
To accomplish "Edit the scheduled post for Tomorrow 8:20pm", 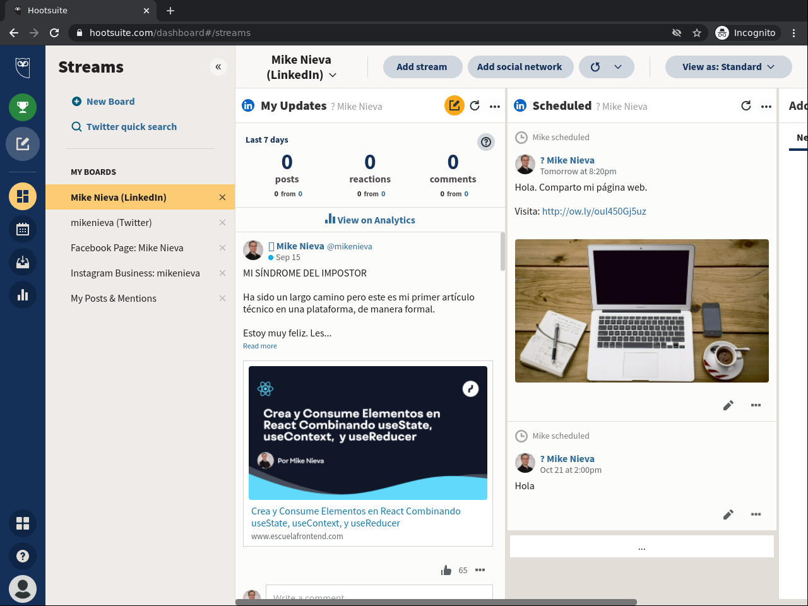I will pos(728,405).
